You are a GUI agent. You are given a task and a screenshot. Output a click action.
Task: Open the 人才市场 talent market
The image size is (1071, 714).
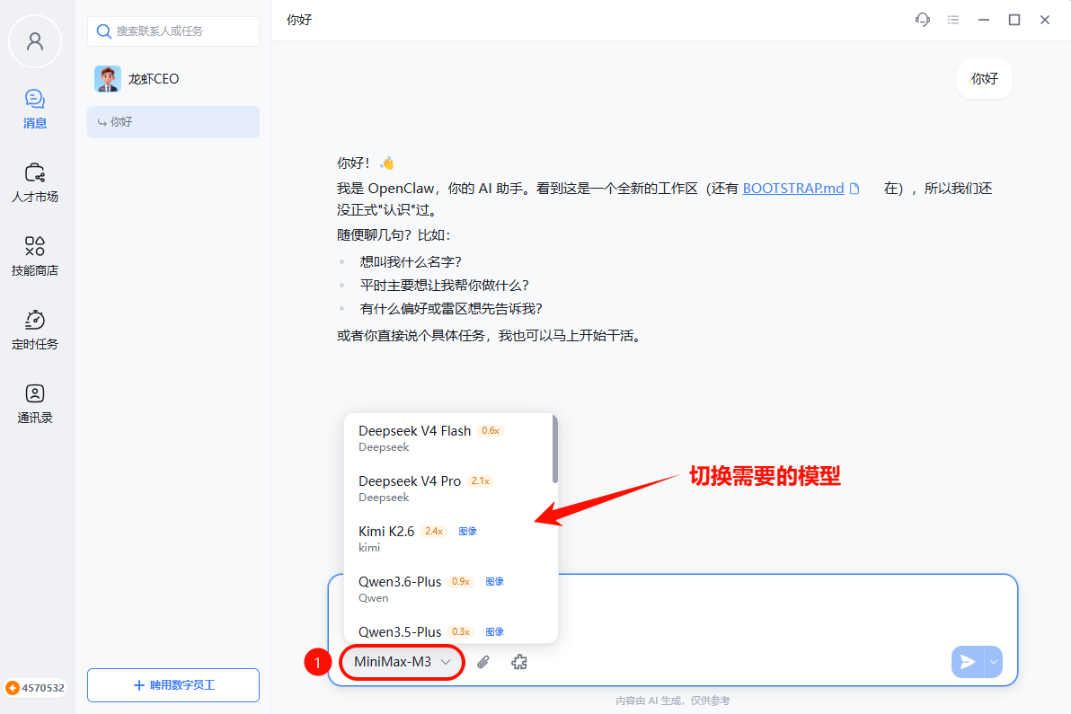coord(35,183)
